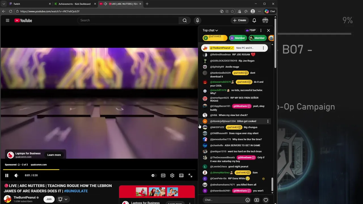Join TheBurntPeanut channel membership

tap(49, 199)
